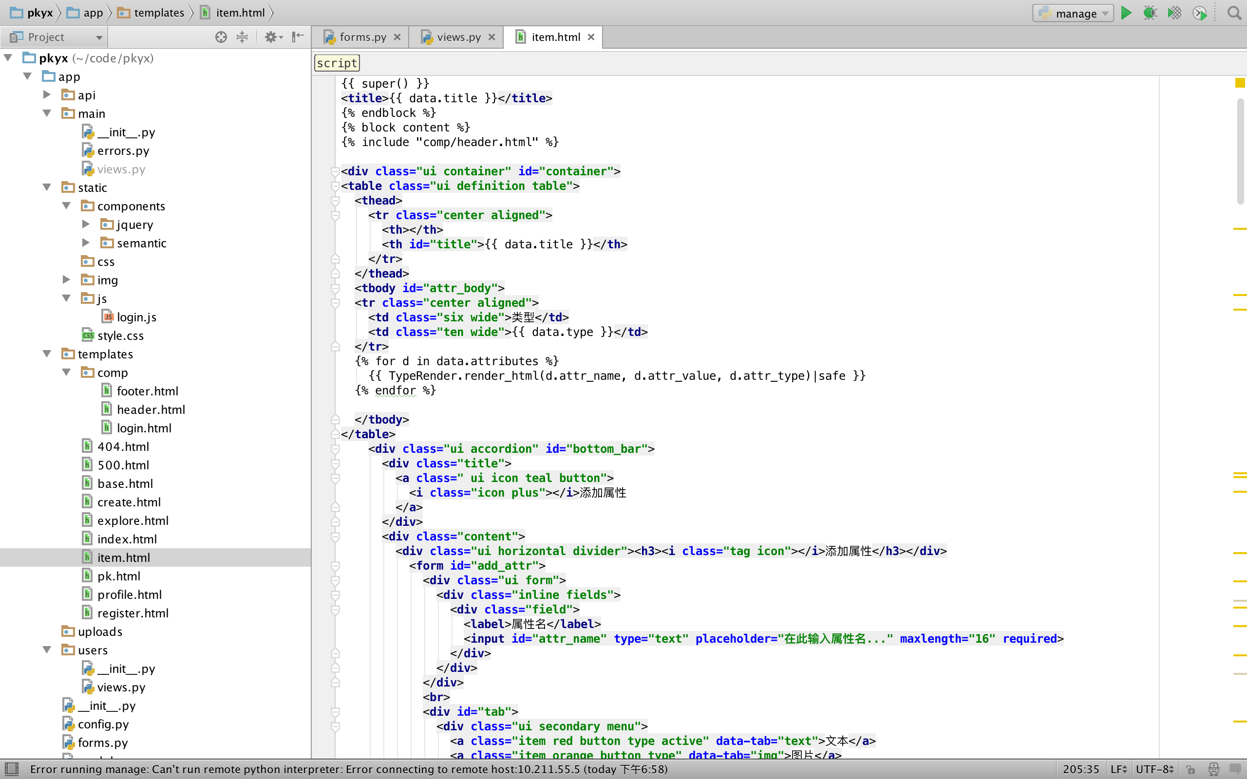Open the manage run configuration dropdown
The image size is (1247, 779).
pos(1073,13)
